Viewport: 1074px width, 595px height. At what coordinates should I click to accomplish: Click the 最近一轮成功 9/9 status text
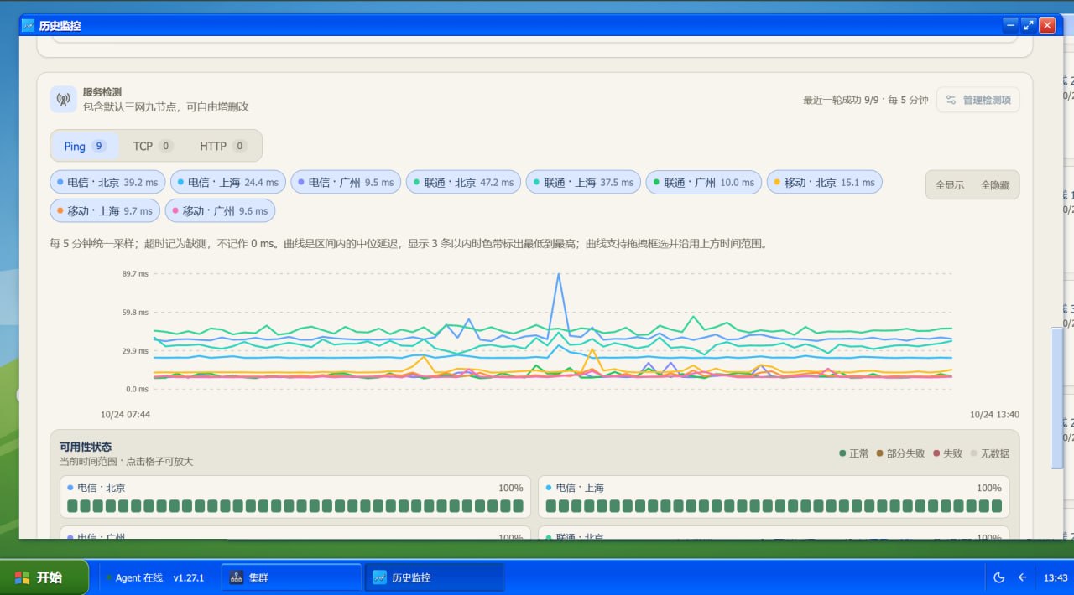866,100
